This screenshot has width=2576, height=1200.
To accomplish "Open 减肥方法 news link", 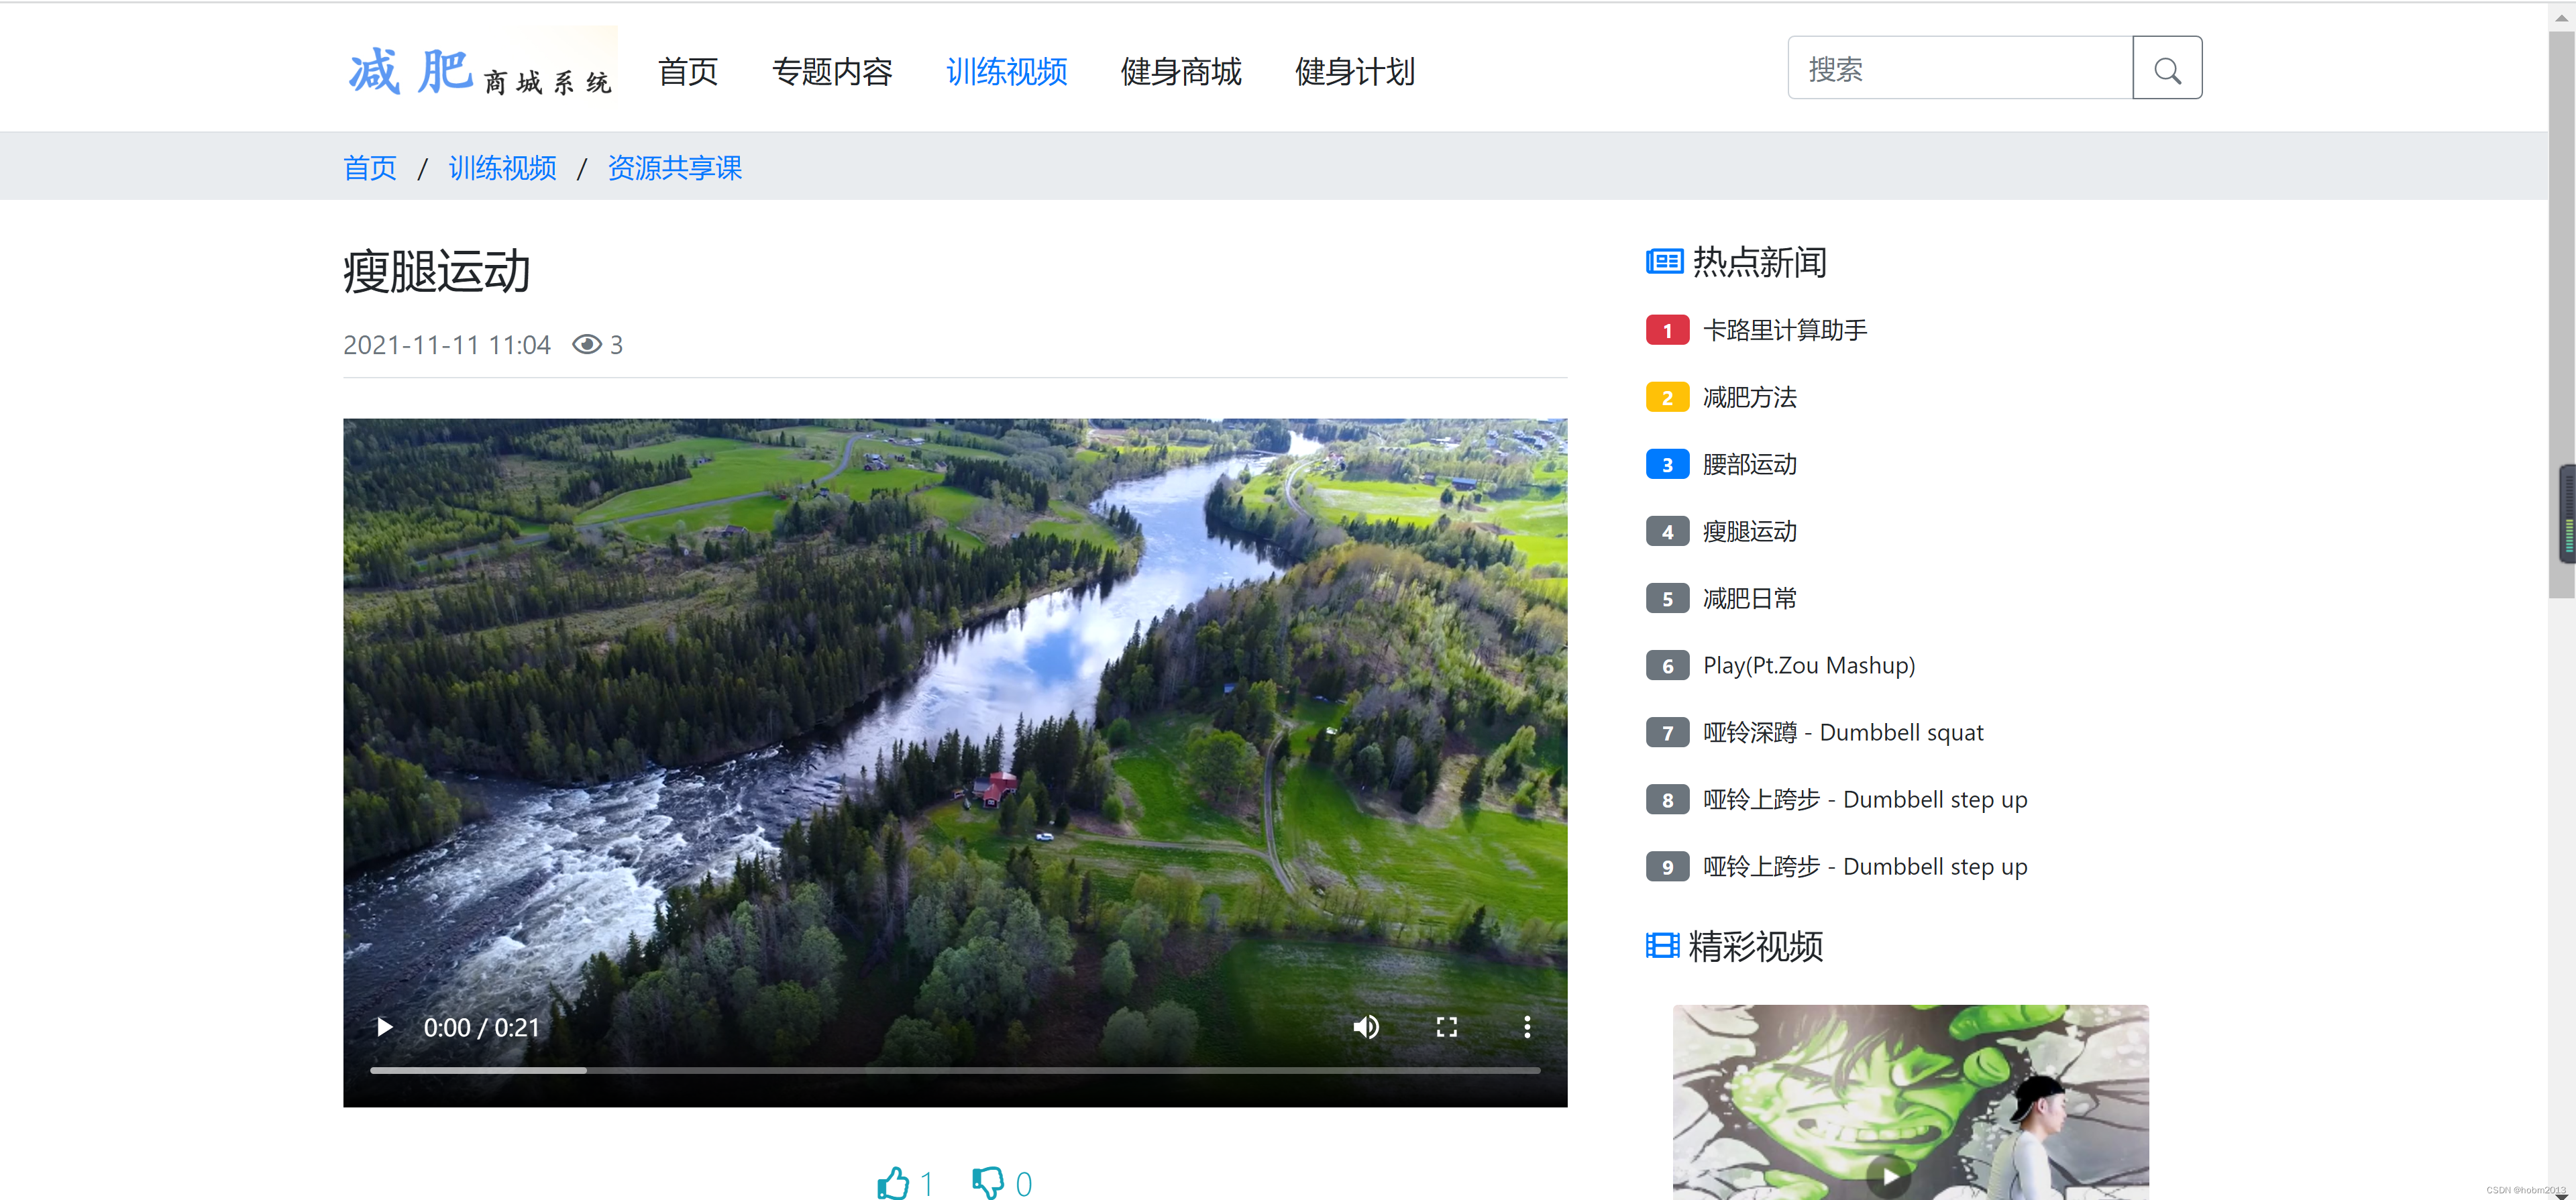I will [1750, 397].
